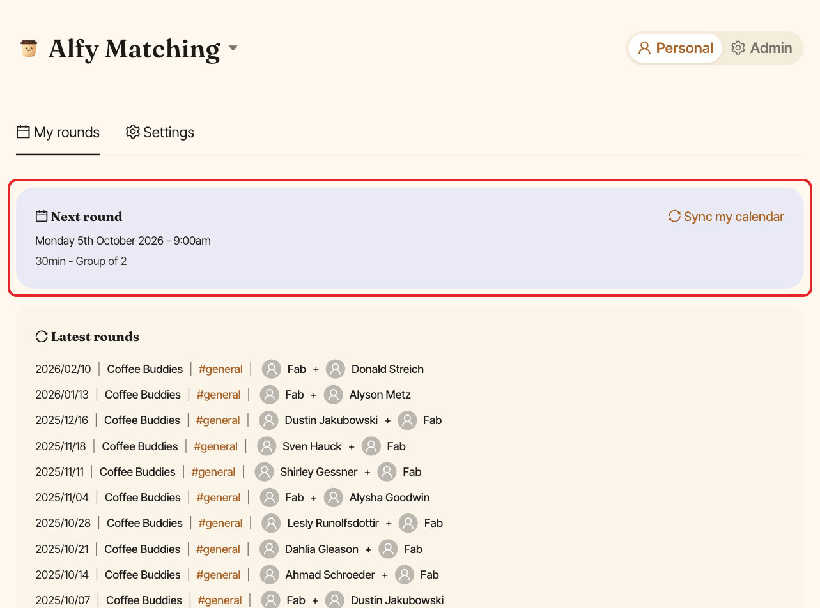The width and height of the screenshot is (820, 608).
Task: Click the name Donald Streich
Action: [387, 369]
